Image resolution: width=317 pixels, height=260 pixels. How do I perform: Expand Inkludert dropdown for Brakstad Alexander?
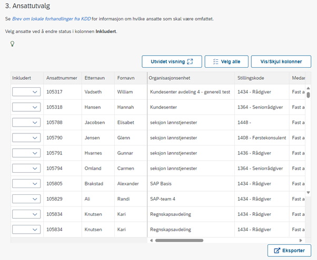point(26,184)
